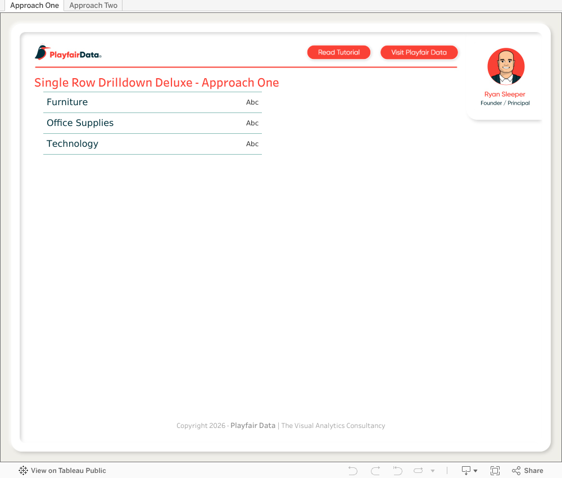Open the Download dropdown

[469, 471]
